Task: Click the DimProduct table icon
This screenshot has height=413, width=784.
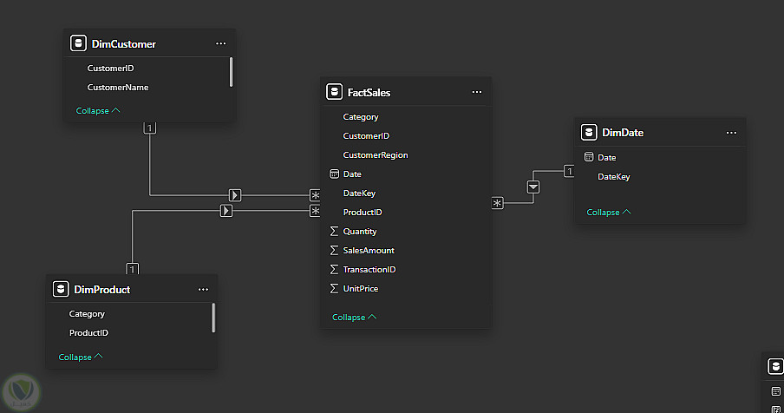Action: (61, 289)
